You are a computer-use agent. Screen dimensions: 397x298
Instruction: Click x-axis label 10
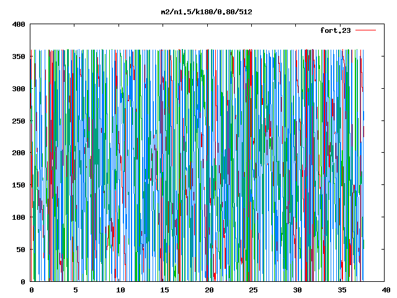point(120,290)
